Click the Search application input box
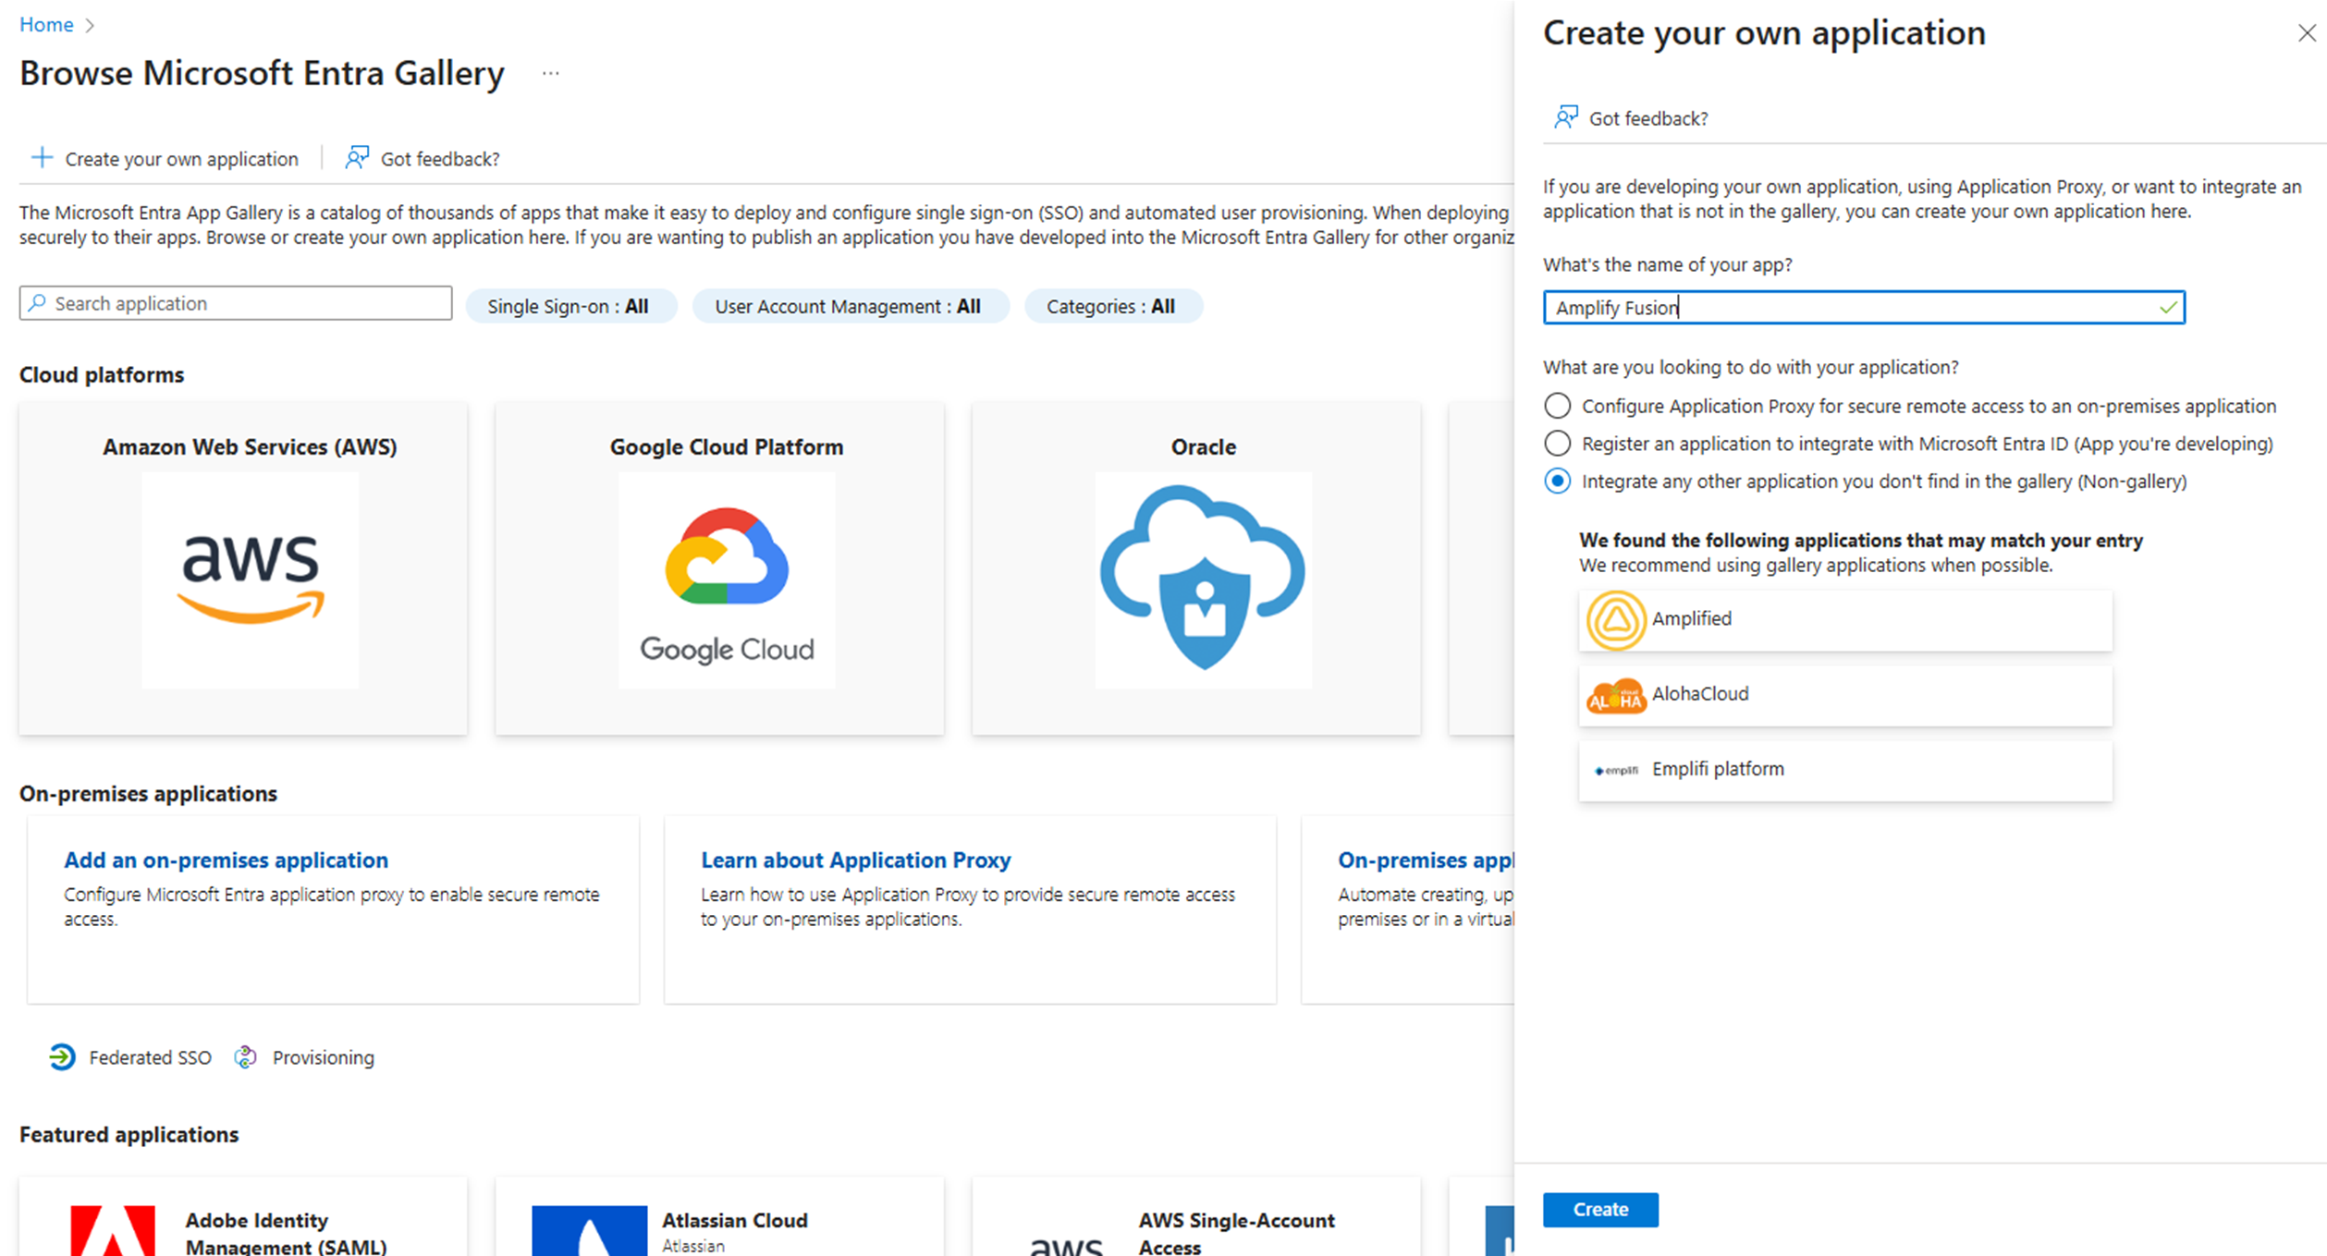The height and width of the screenshot is (1256, 2327). pyautogui.click(x=236, y=303)
